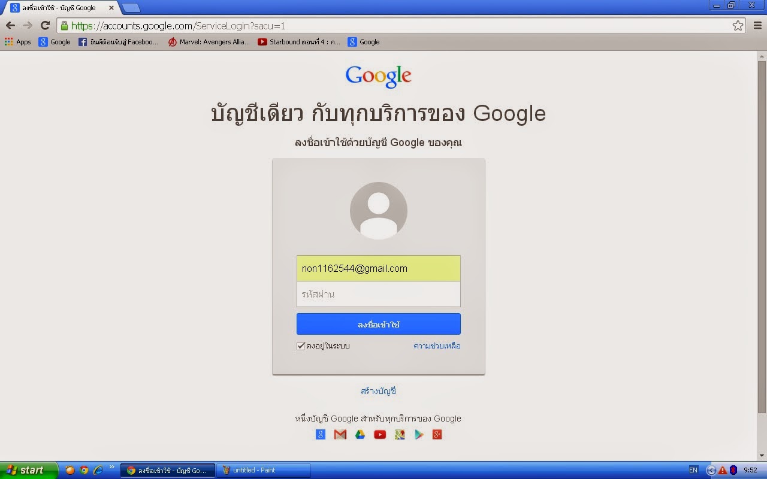The image size is (767, 479).
Task: Click the สร้างบัญชี create account link
Action: pyautogui.click(x=379, y=391)
